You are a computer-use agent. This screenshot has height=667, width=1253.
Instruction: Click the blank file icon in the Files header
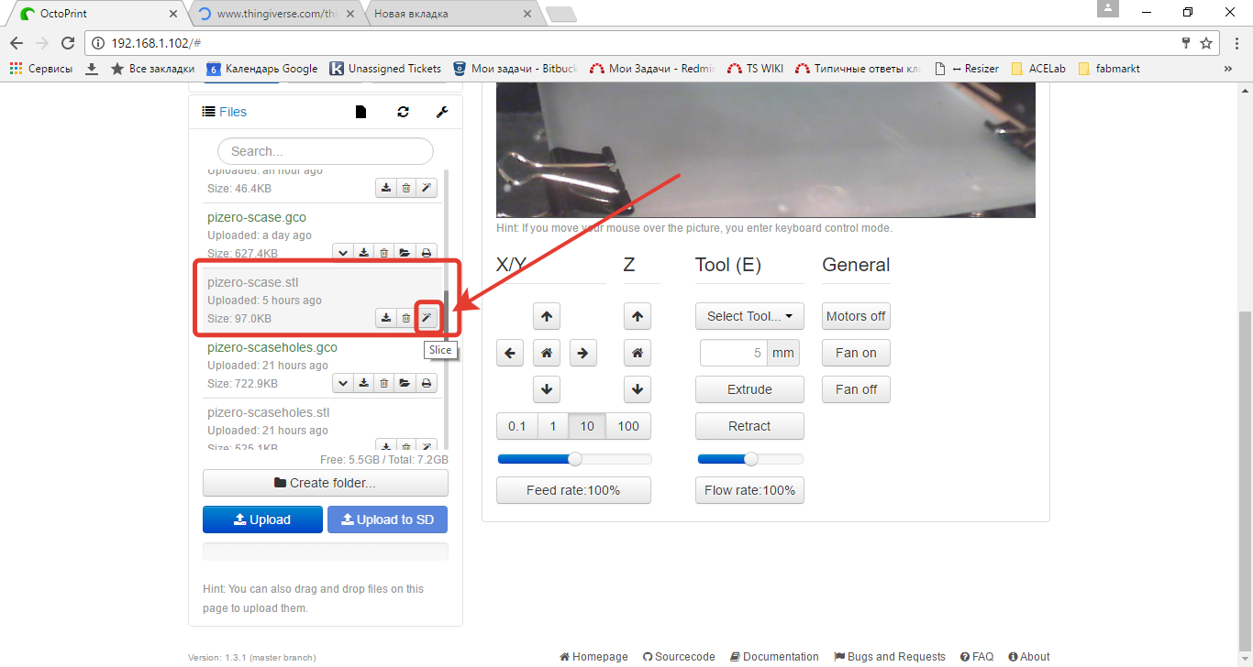pyautogui.click(x=360, y=112)
